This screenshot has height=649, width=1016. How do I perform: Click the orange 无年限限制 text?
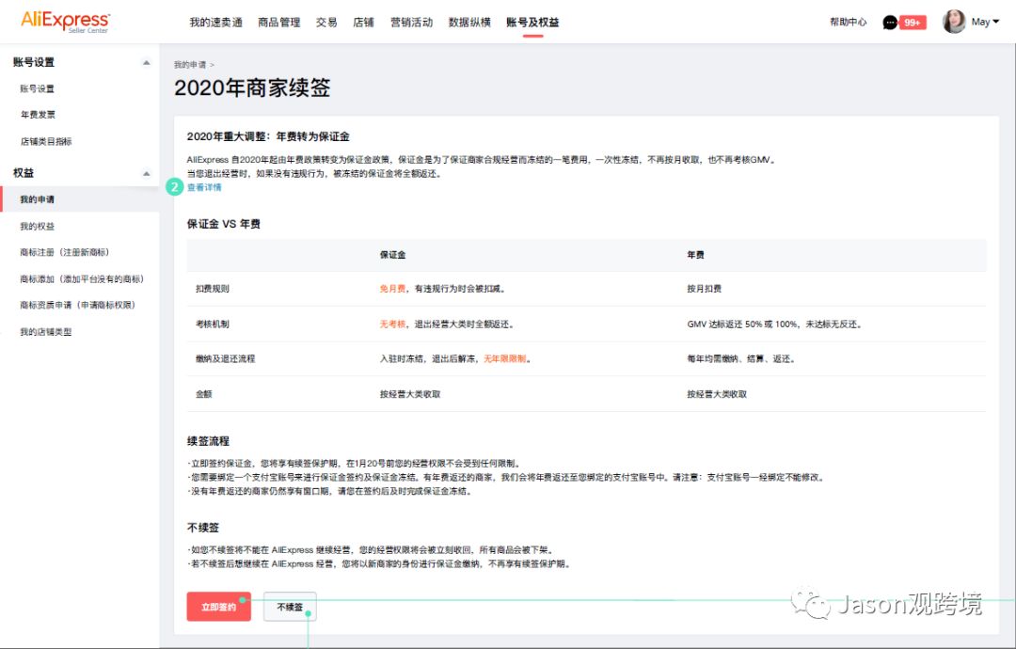coord(505,358)
